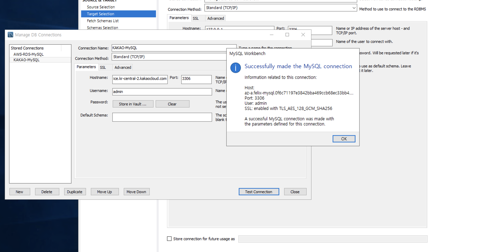Switch to Parameters tab in migration wizard
Screen dimensions: 483x252
click(x=179, y=18)
